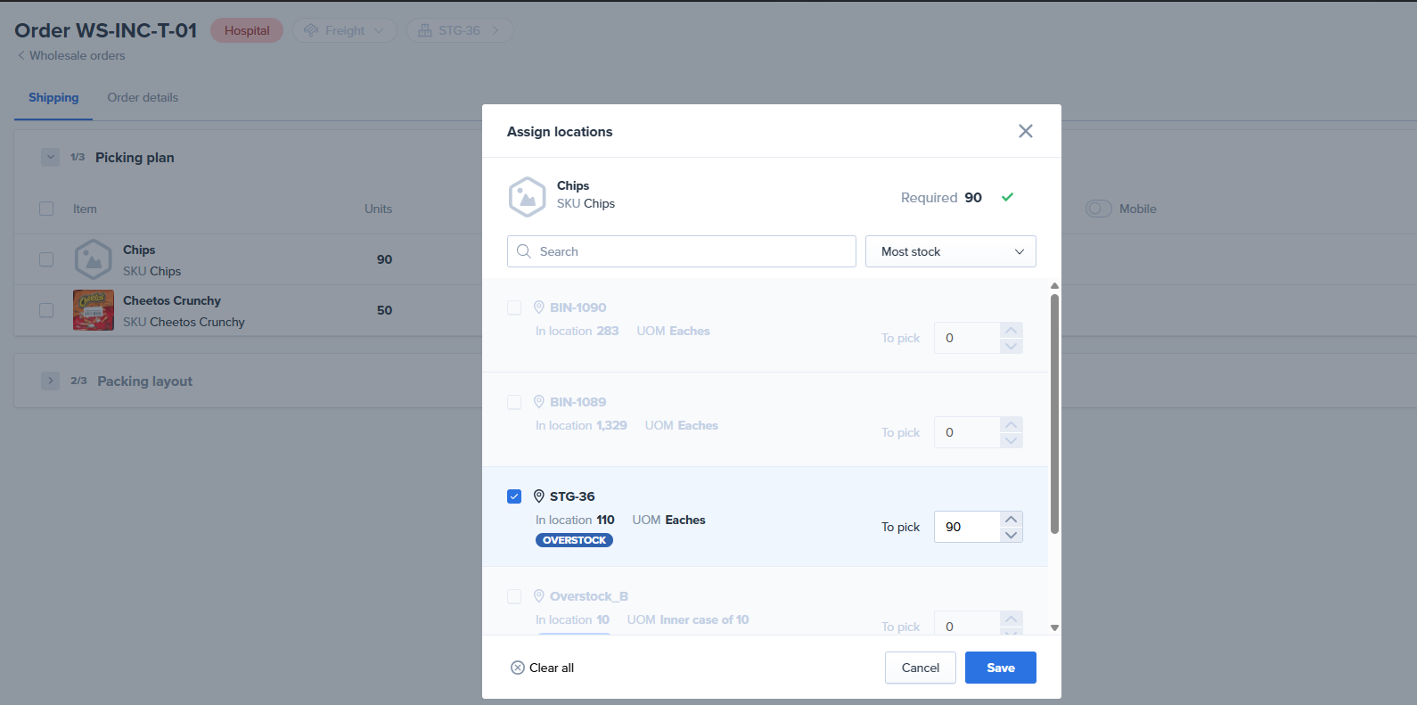Expand the Packing layout section
Image resolution: width=1417 pixels, height=705 pixels.
click(x=50, y=381)
